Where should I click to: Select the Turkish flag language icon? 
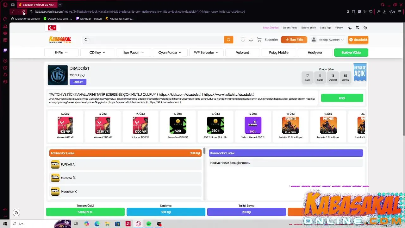coord(52,28)
